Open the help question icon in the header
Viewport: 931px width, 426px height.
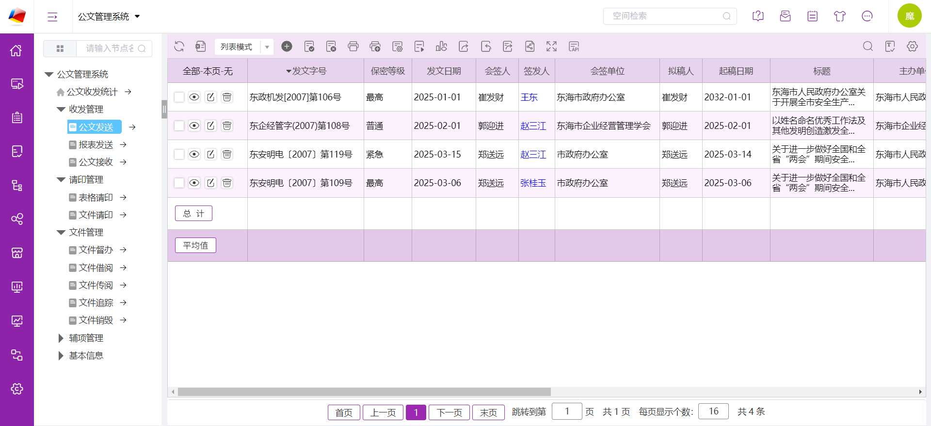click(x=758, y=16)
